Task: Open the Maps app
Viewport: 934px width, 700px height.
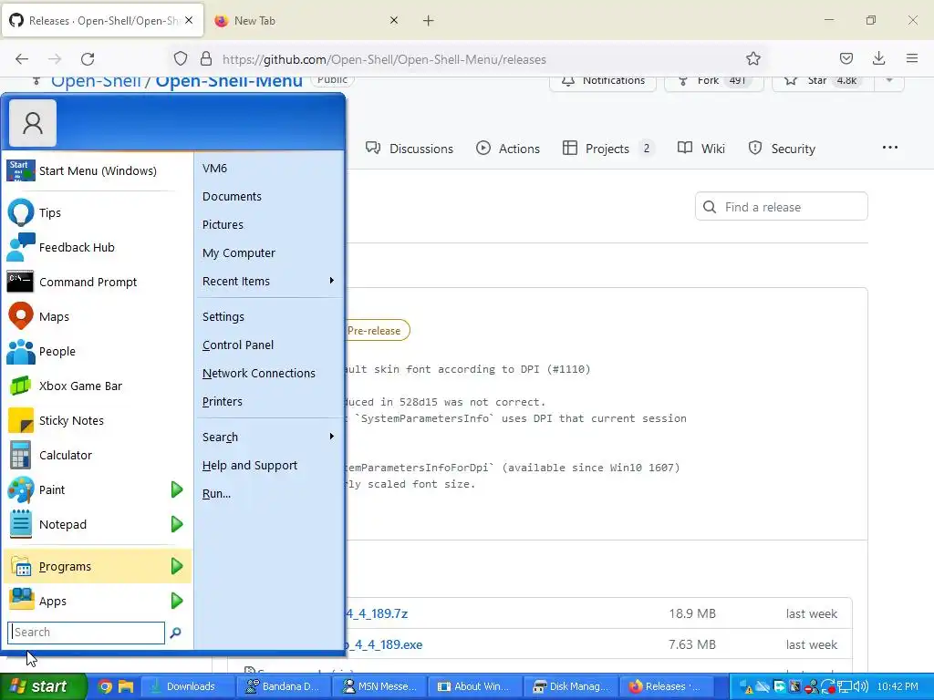Action: point(97,316)
